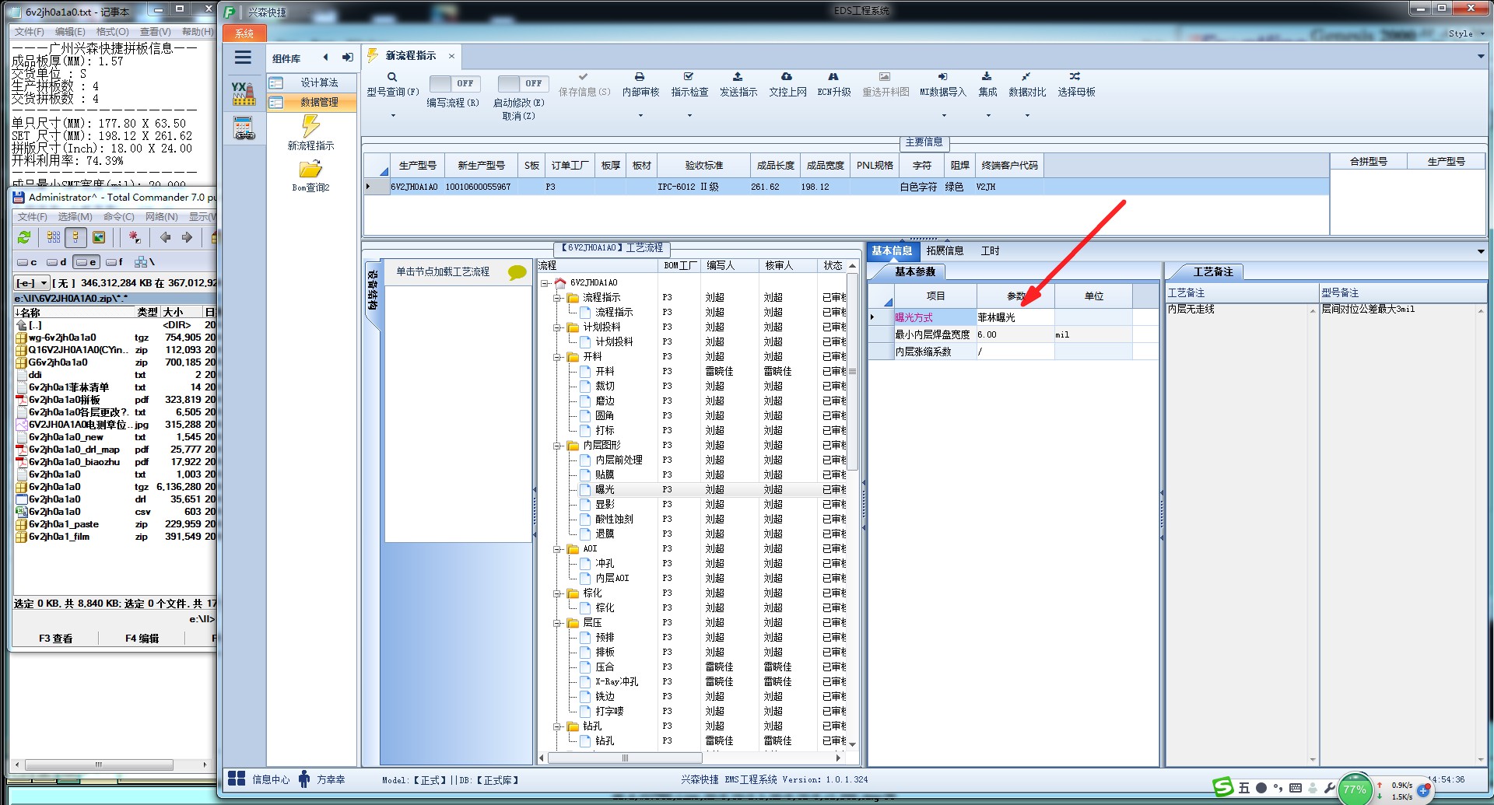Toggle the 启动修改 OFF switch
This screenshot has width=1494, height=805.
pos(523,83)
